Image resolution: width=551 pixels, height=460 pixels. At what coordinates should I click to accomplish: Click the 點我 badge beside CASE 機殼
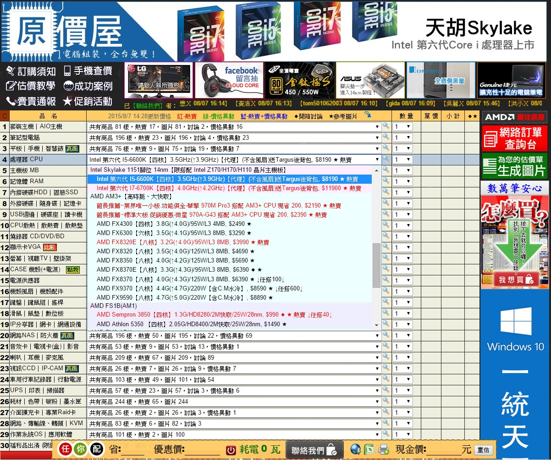point(72,269)
